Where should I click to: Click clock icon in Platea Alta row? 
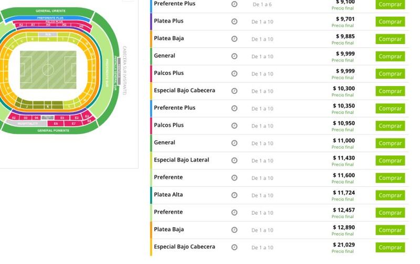234,195
